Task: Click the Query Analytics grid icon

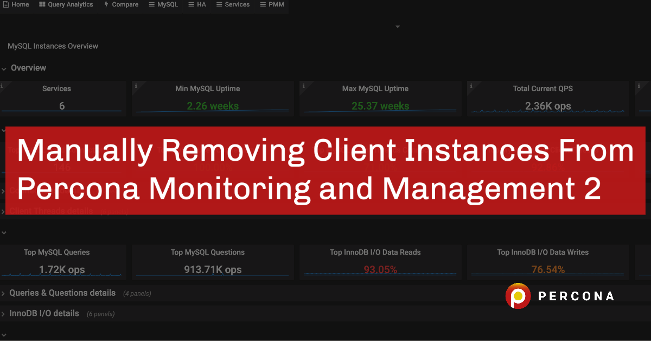Action: pos(42,4)
